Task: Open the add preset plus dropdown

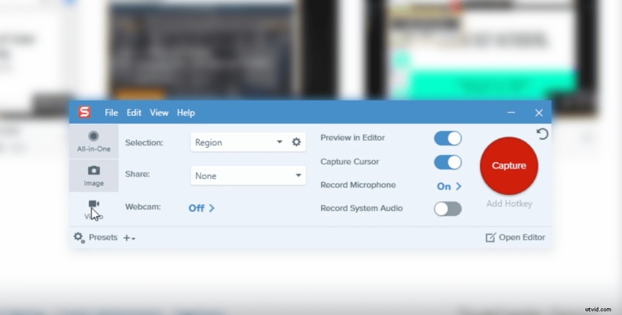Action: click(129, 238)
